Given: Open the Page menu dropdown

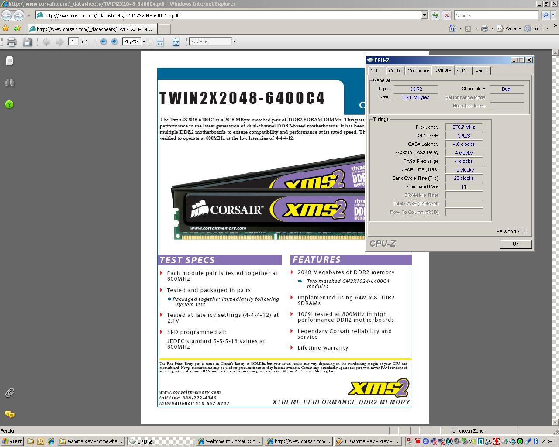Looking at the screenshot, I should pos(509,28).
